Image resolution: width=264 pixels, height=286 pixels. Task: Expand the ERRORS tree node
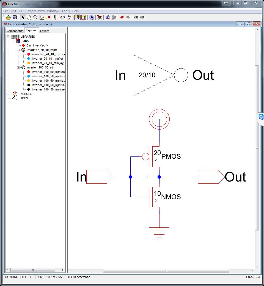pyautogui.click(x=8, y=94)
